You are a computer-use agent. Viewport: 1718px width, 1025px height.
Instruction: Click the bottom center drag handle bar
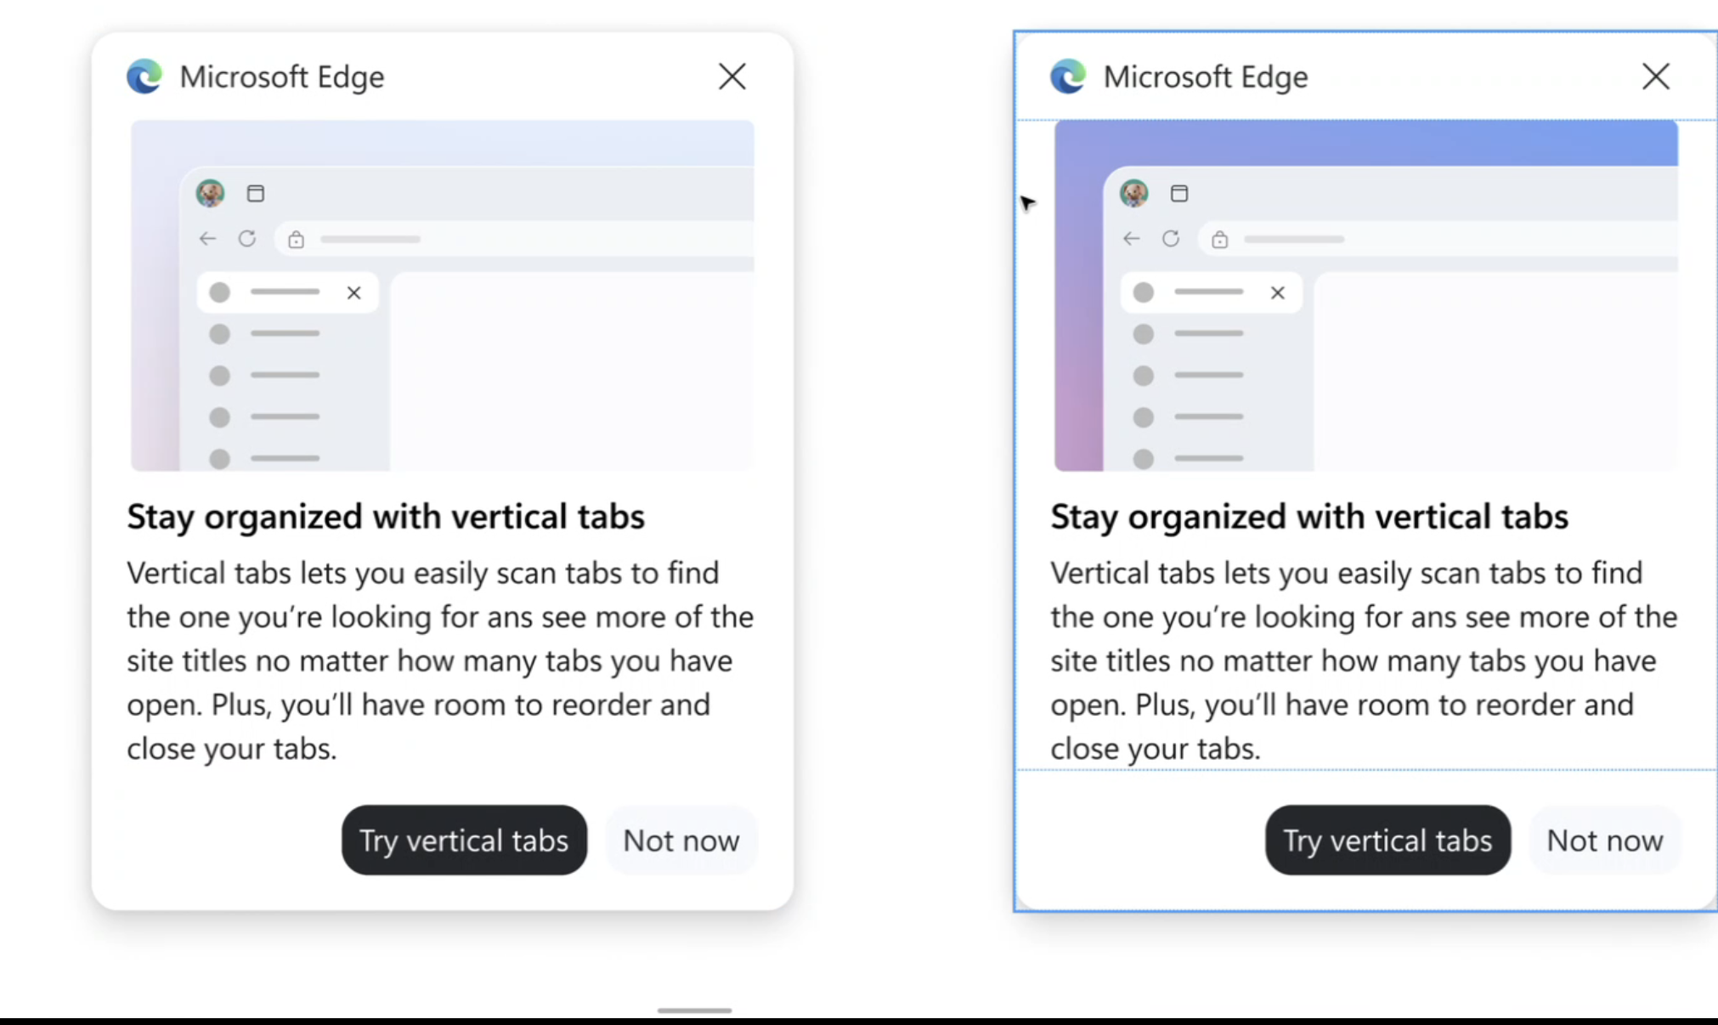tap(694, 1011)
